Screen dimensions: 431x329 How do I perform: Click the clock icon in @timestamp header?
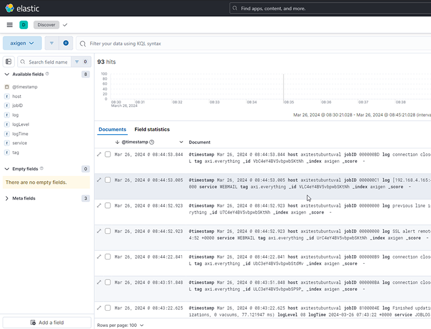152,142
